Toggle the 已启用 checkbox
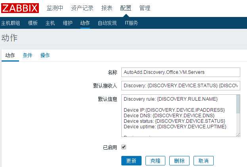 pyautogui.click(x=124, y=147)
